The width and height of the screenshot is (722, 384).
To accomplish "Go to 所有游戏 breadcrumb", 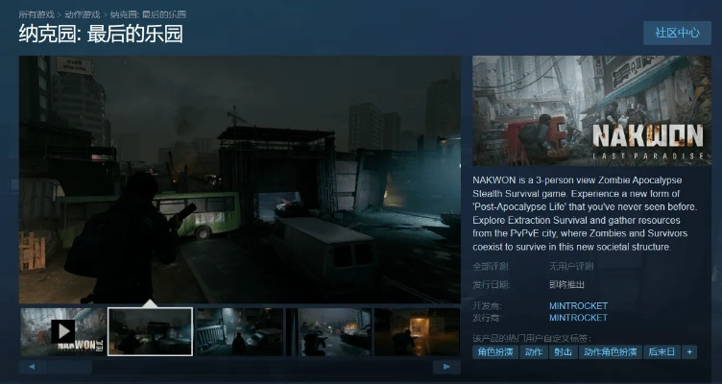I will [x=37, y=15].
